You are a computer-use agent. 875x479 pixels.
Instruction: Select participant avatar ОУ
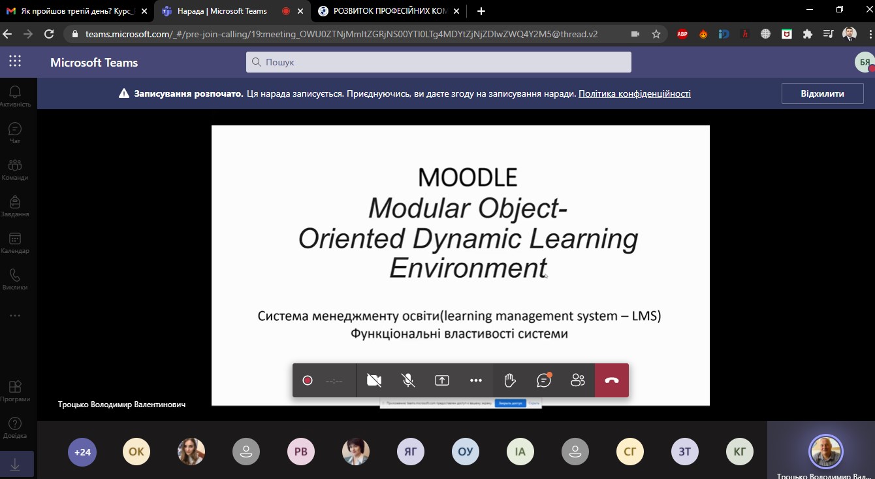466,452
